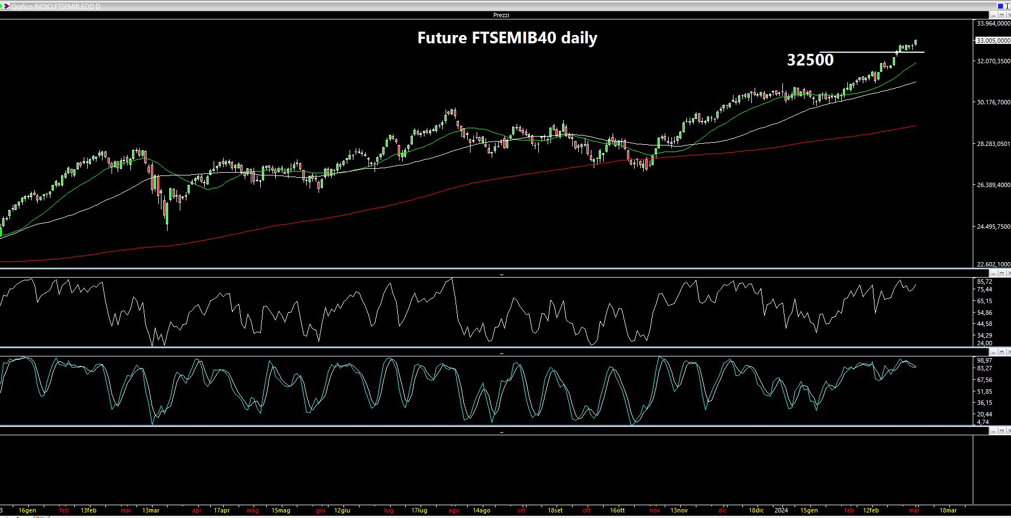Click the 20,44 stochastic scale value

(x=984, y=414)
